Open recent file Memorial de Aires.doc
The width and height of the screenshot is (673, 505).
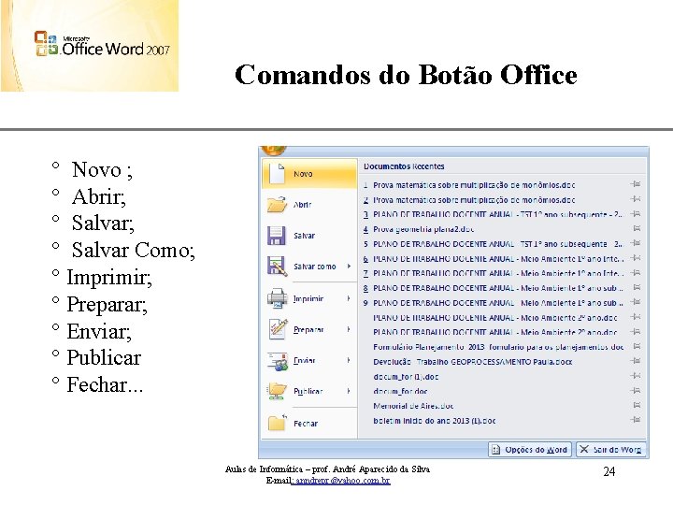[x=413, y=406]
